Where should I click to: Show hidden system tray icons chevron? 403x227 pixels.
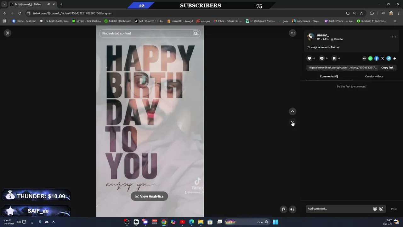(x=53, y=222)
